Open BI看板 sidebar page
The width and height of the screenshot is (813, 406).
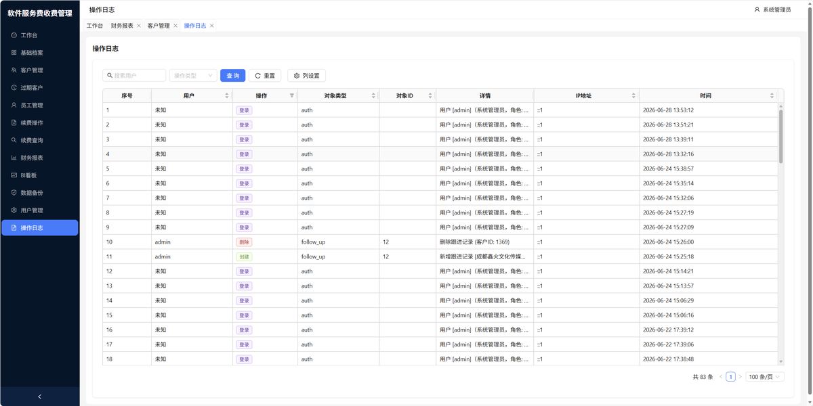pyautogui.click(x=39, y=175)
